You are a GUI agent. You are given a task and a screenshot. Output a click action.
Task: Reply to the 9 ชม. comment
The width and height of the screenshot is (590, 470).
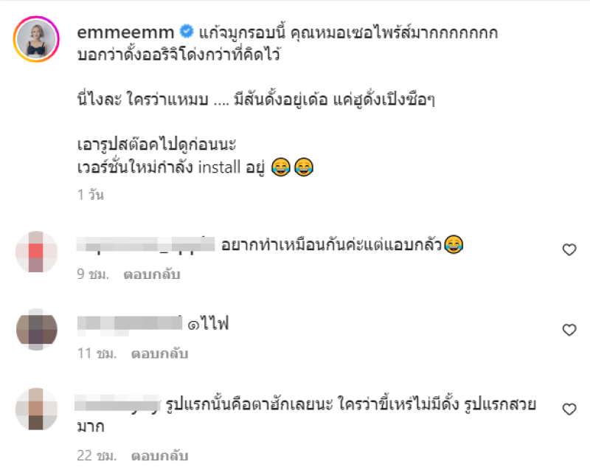pyautogui.click(x=152, y=274)
